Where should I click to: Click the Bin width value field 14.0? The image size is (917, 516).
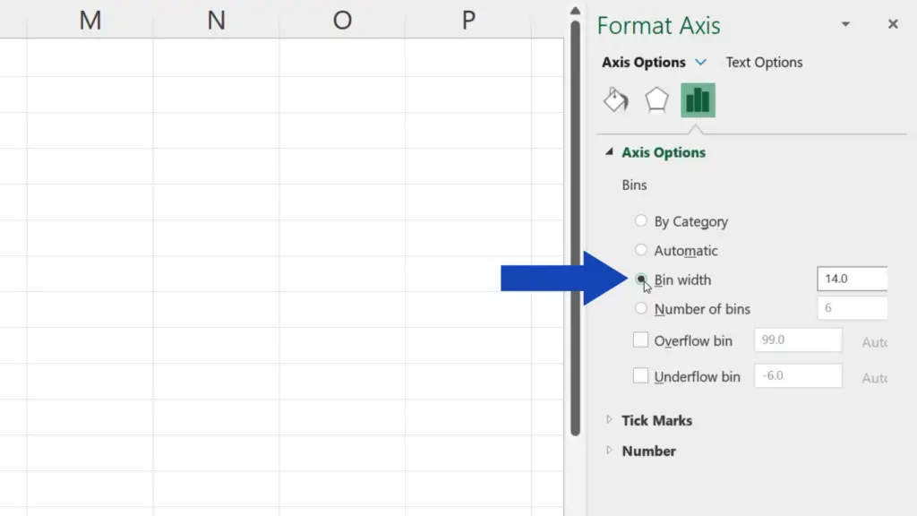click(x=853, y=279)
